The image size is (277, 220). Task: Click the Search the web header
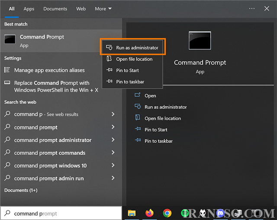pos(20,102)
